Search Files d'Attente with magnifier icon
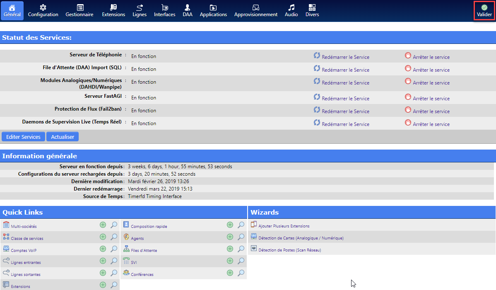Screen dimensions: 496x290 [x=241, y=249]
